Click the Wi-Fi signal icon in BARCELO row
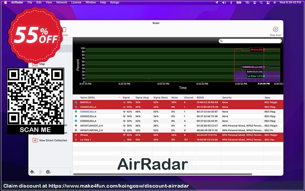The image size is (305, 191). (x=124, y=102)
